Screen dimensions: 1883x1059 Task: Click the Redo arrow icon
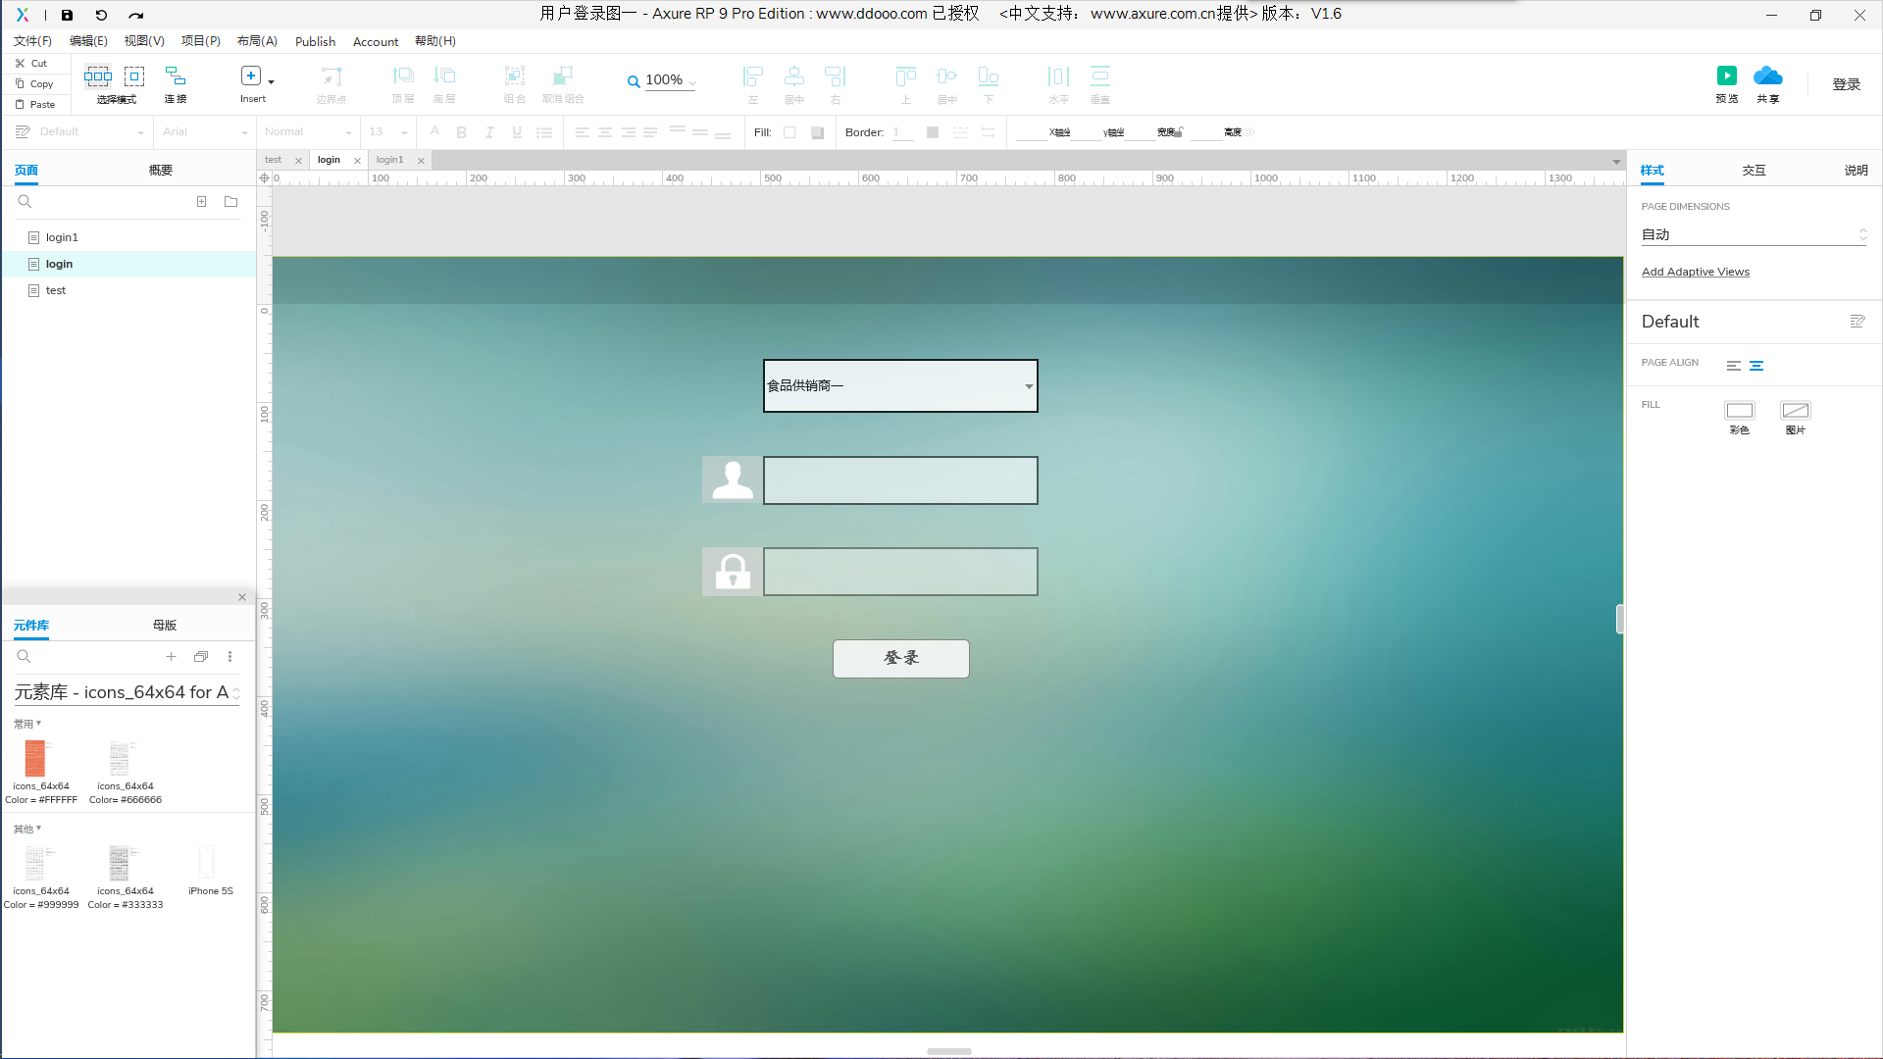[135, 15]
